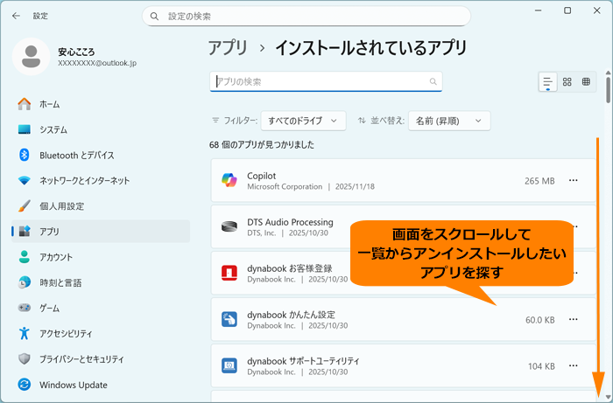Screen dimensions: 613x403
Task: Open 個人用設定 page
Action: tap(101, 206)
